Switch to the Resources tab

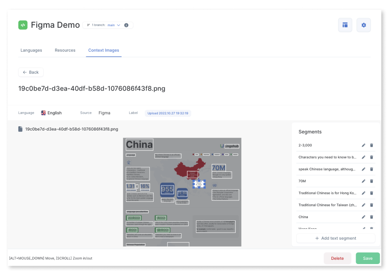65,50
